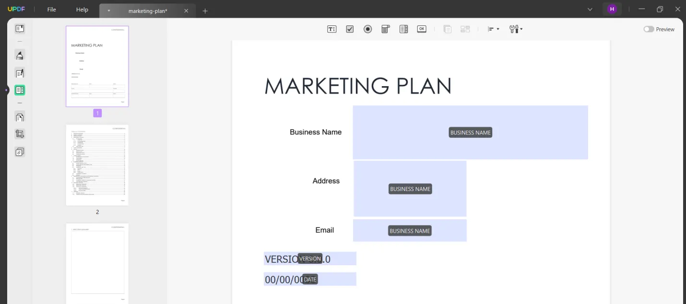The height and width of the screenshot is (304, 686).
Task: Select the Address form field
Action: 410,189
